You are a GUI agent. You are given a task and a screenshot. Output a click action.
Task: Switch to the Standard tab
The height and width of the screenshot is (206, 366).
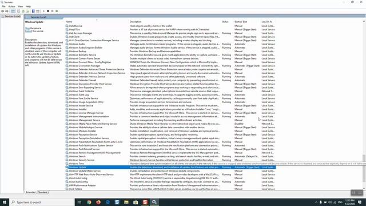pyautogui.click(x=43, y=192)
